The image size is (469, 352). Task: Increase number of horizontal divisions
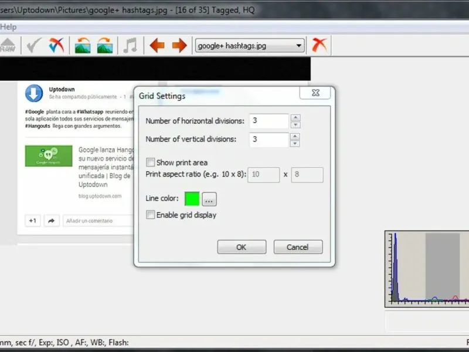point(295,117)
